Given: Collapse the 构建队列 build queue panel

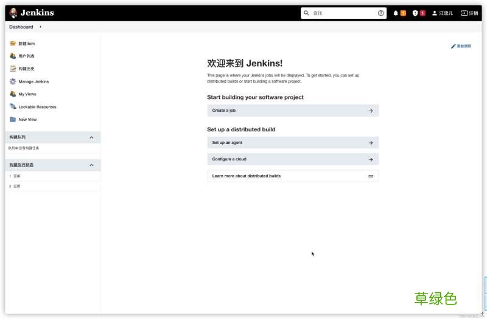Looking at the screenshot, I should coord(91,137).
